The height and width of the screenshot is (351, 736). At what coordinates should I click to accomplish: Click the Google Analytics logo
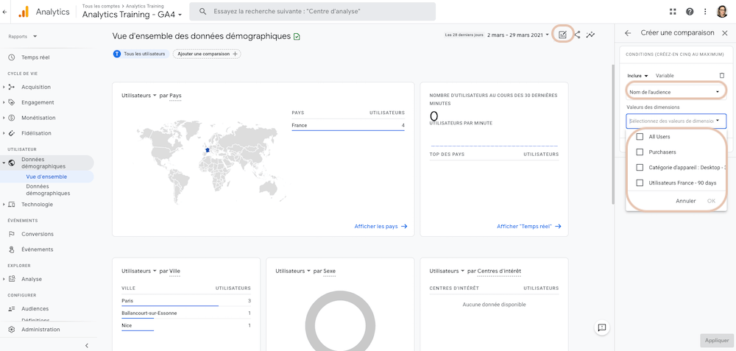[x=24, y=12]
